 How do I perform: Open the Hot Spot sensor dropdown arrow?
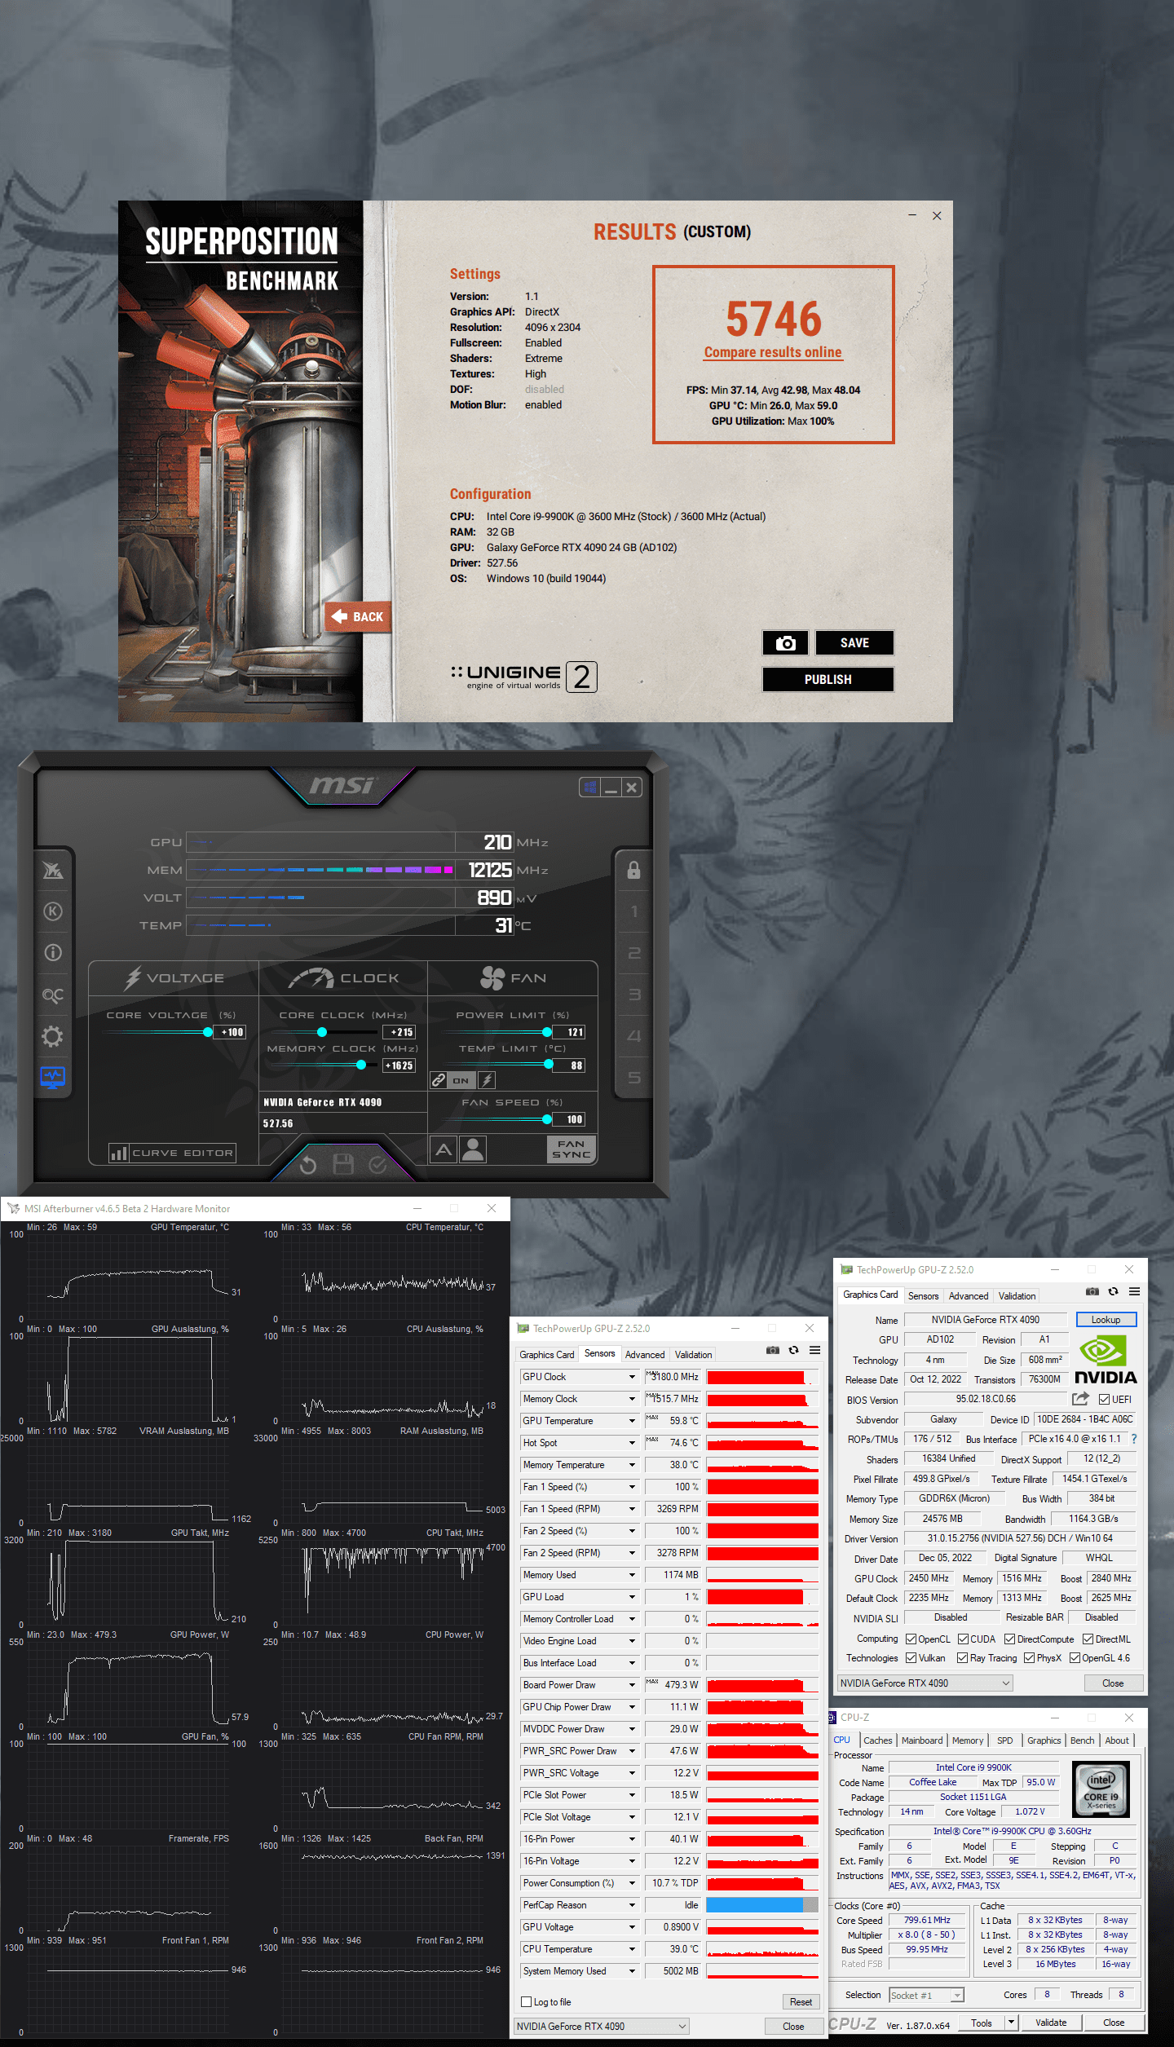[x=632, y=1443]
